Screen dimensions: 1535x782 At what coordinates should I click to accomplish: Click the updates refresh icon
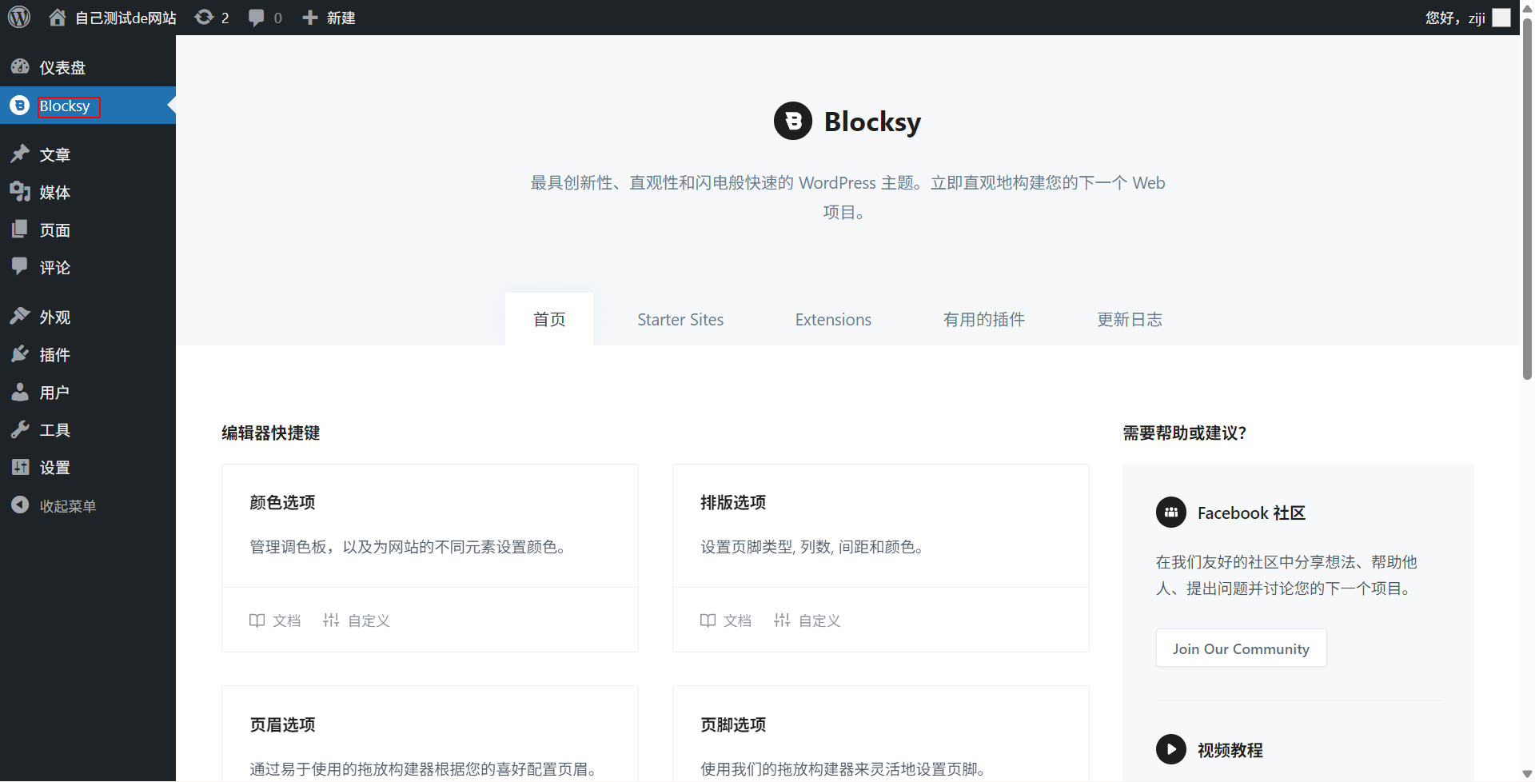pos(204,17)
